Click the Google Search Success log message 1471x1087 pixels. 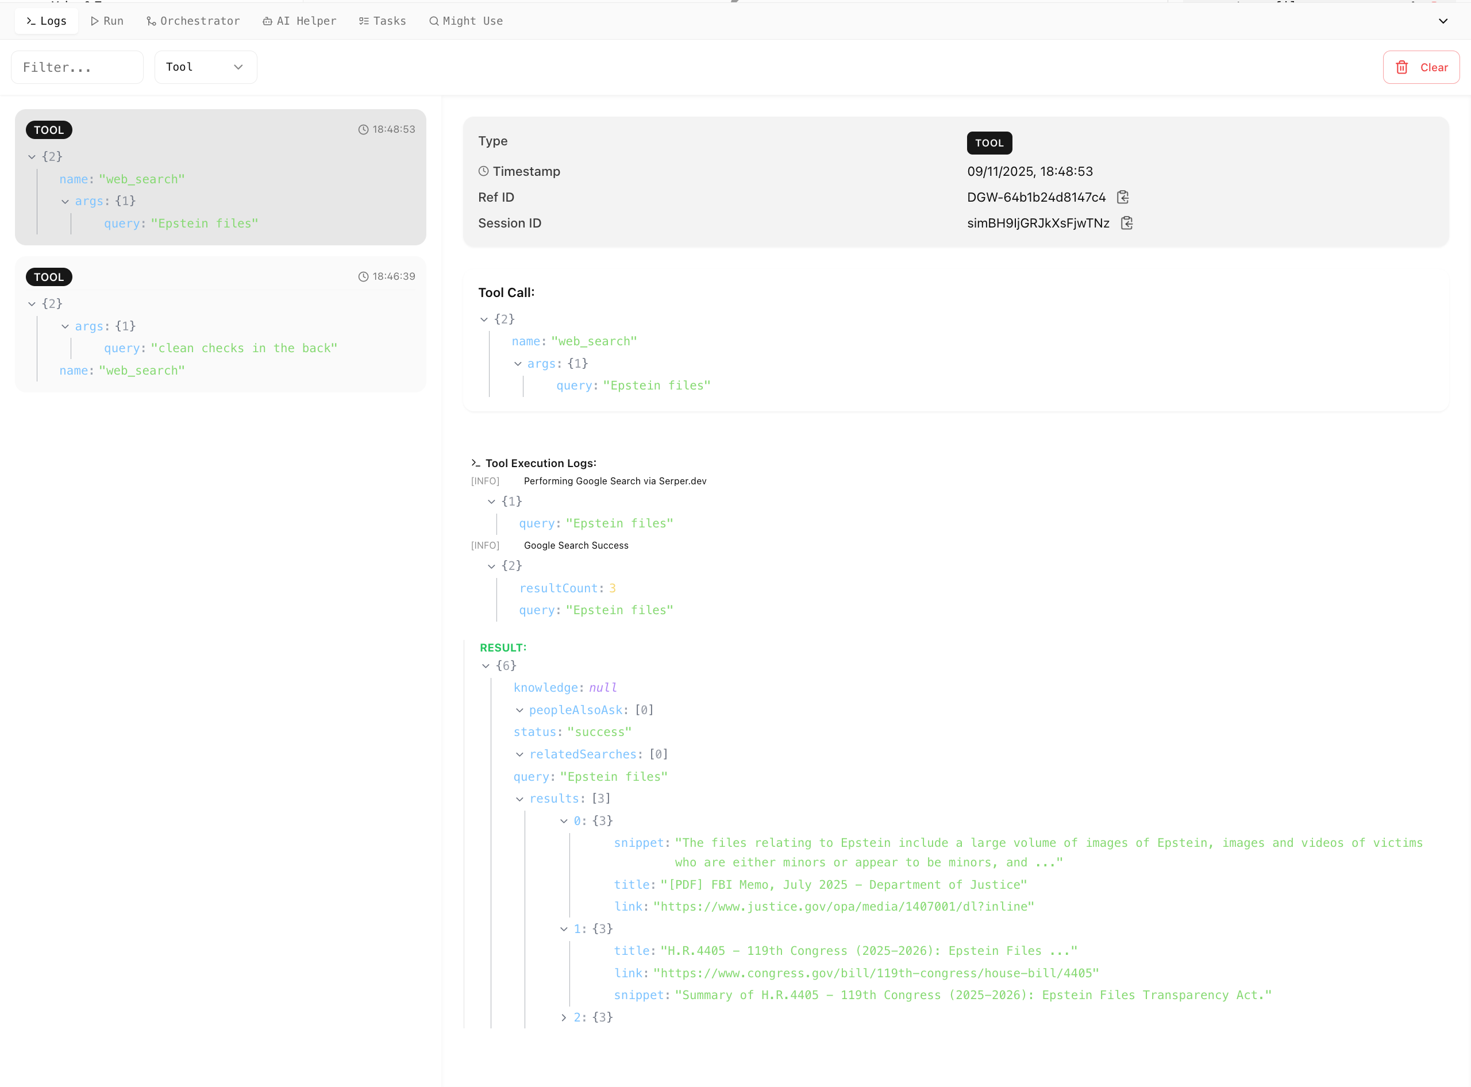pyautogui.click(x=576, y=545)
